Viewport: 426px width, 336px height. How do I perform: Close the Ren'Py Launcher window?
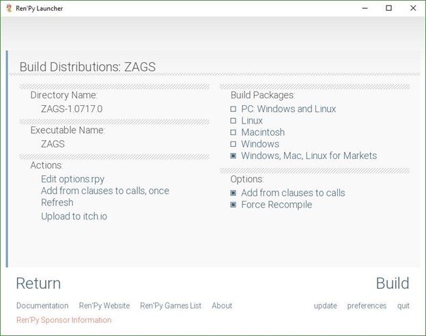413,8
